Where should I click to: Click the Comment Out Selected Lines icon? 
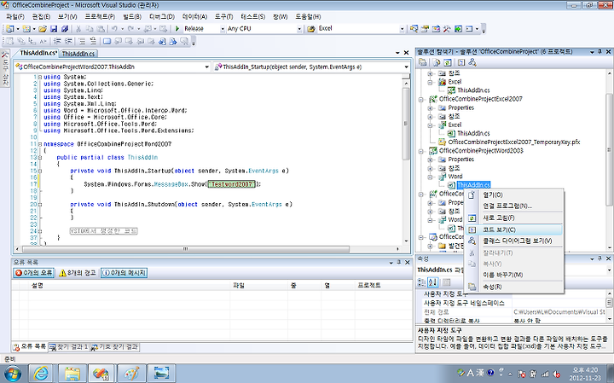tap(82, 41)
